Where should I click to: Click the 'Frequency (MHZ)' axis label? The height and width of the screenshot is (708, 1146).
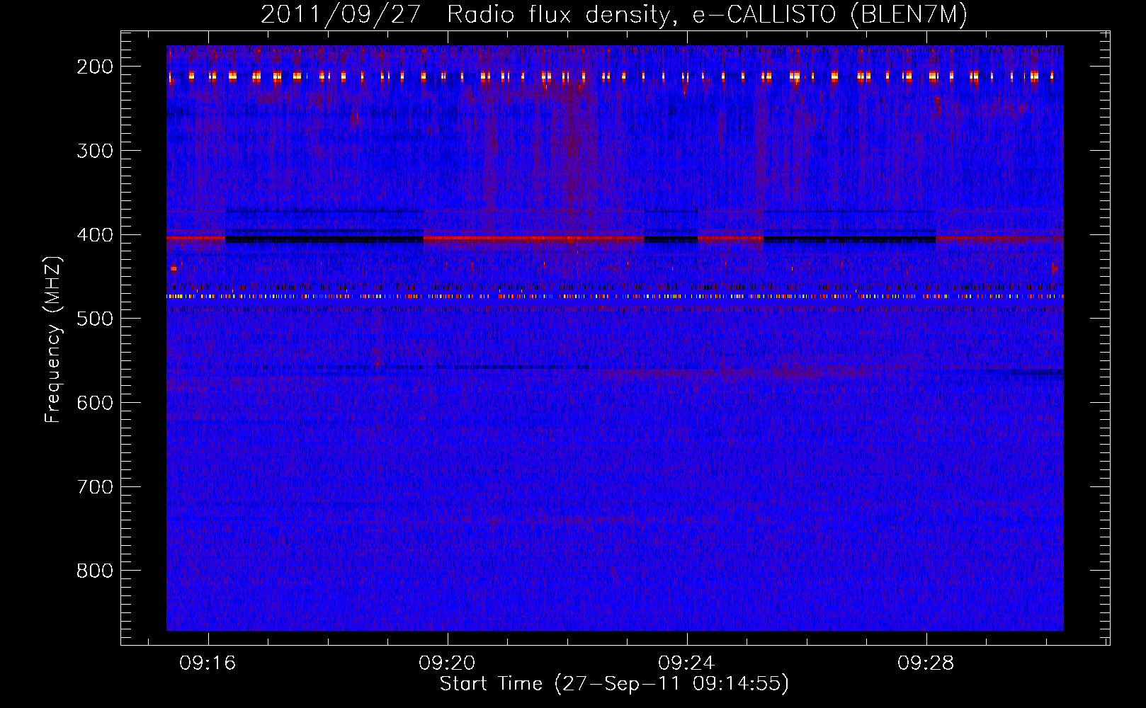tap(53, 339)
